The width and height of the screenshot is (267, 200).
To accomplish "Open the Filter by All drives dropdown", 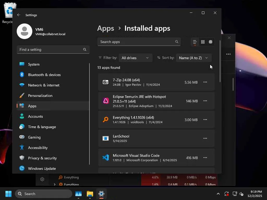I will pyautogui.click(x=135, y=58).
